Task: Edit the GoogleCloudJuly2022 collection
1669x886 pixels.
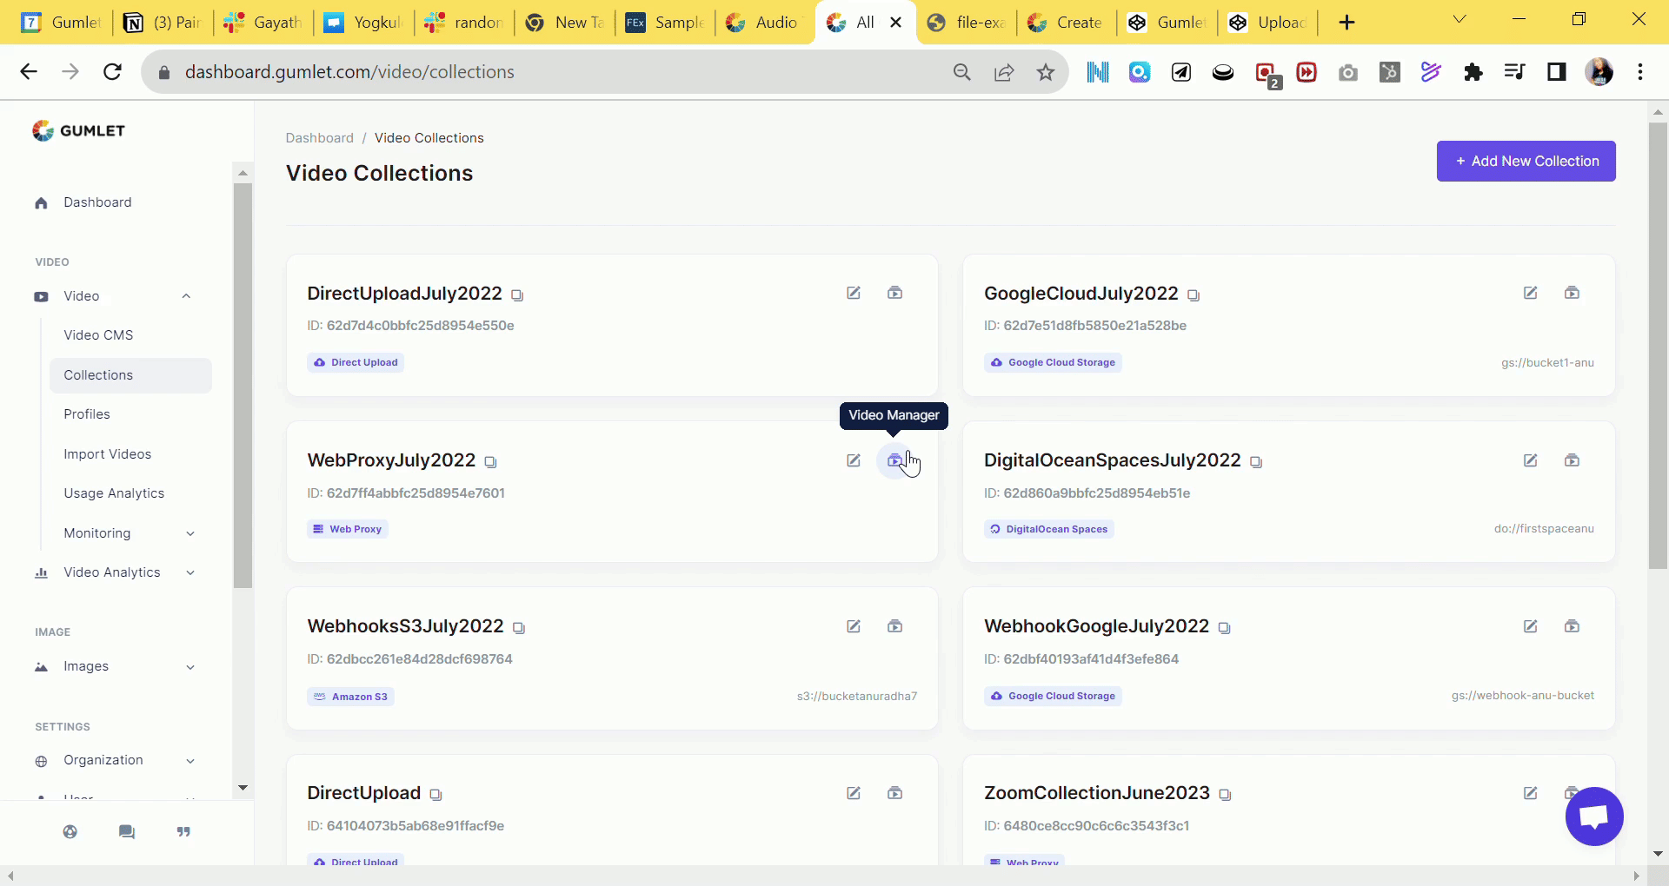Action: coord(1531,293)
